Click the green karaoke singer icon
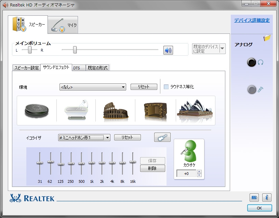The width and height of the screenshot is (279, 218). coord(189,152)
